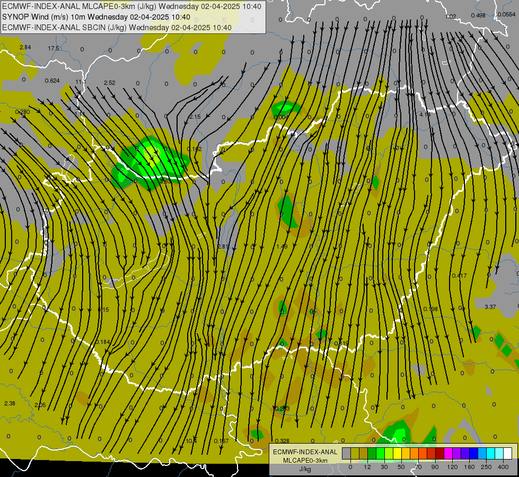Click the map value 1.49
This screenshot has height=477, width=519.
(282, 246)
